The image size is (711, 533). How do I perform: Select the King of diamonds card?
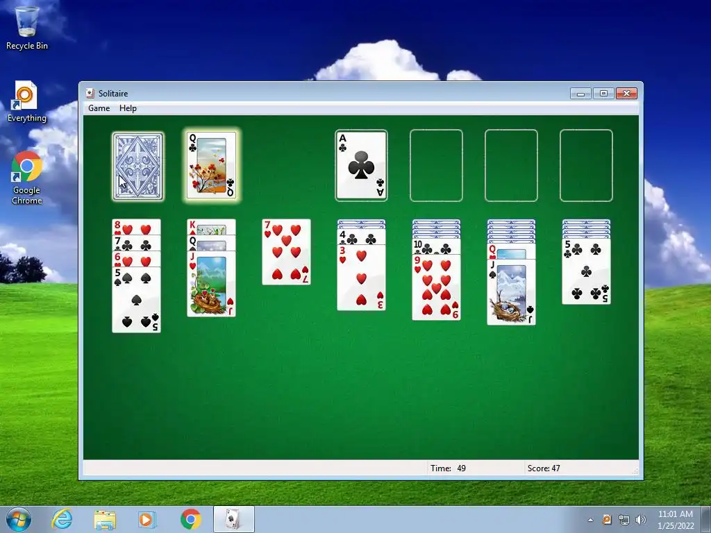[211, 227]
